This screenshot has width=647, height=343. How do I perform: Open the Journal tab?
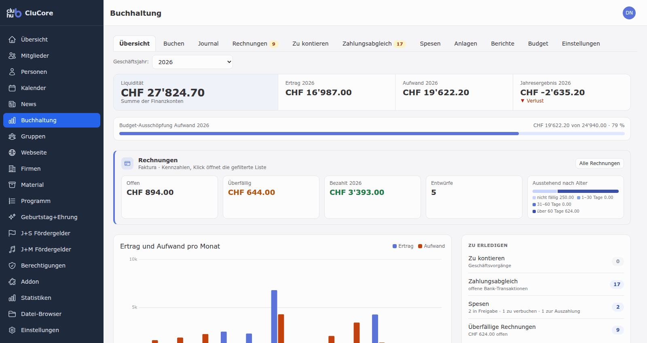[x=208, y=44]
